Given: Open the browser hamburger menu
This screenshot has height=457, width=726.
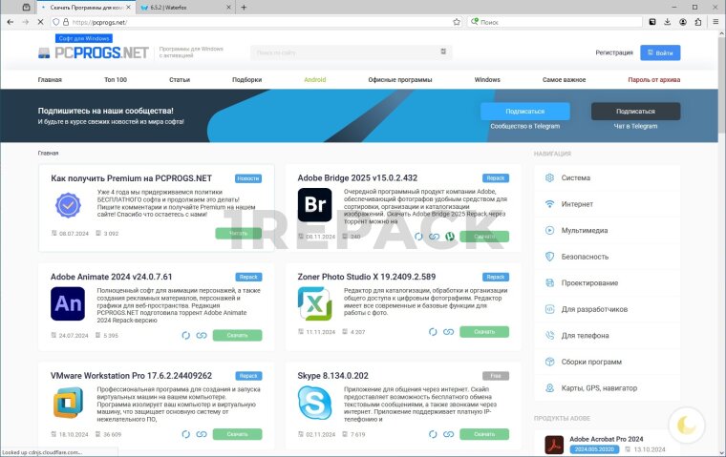Looking at the screenshot, I should [x=712, y=21].
